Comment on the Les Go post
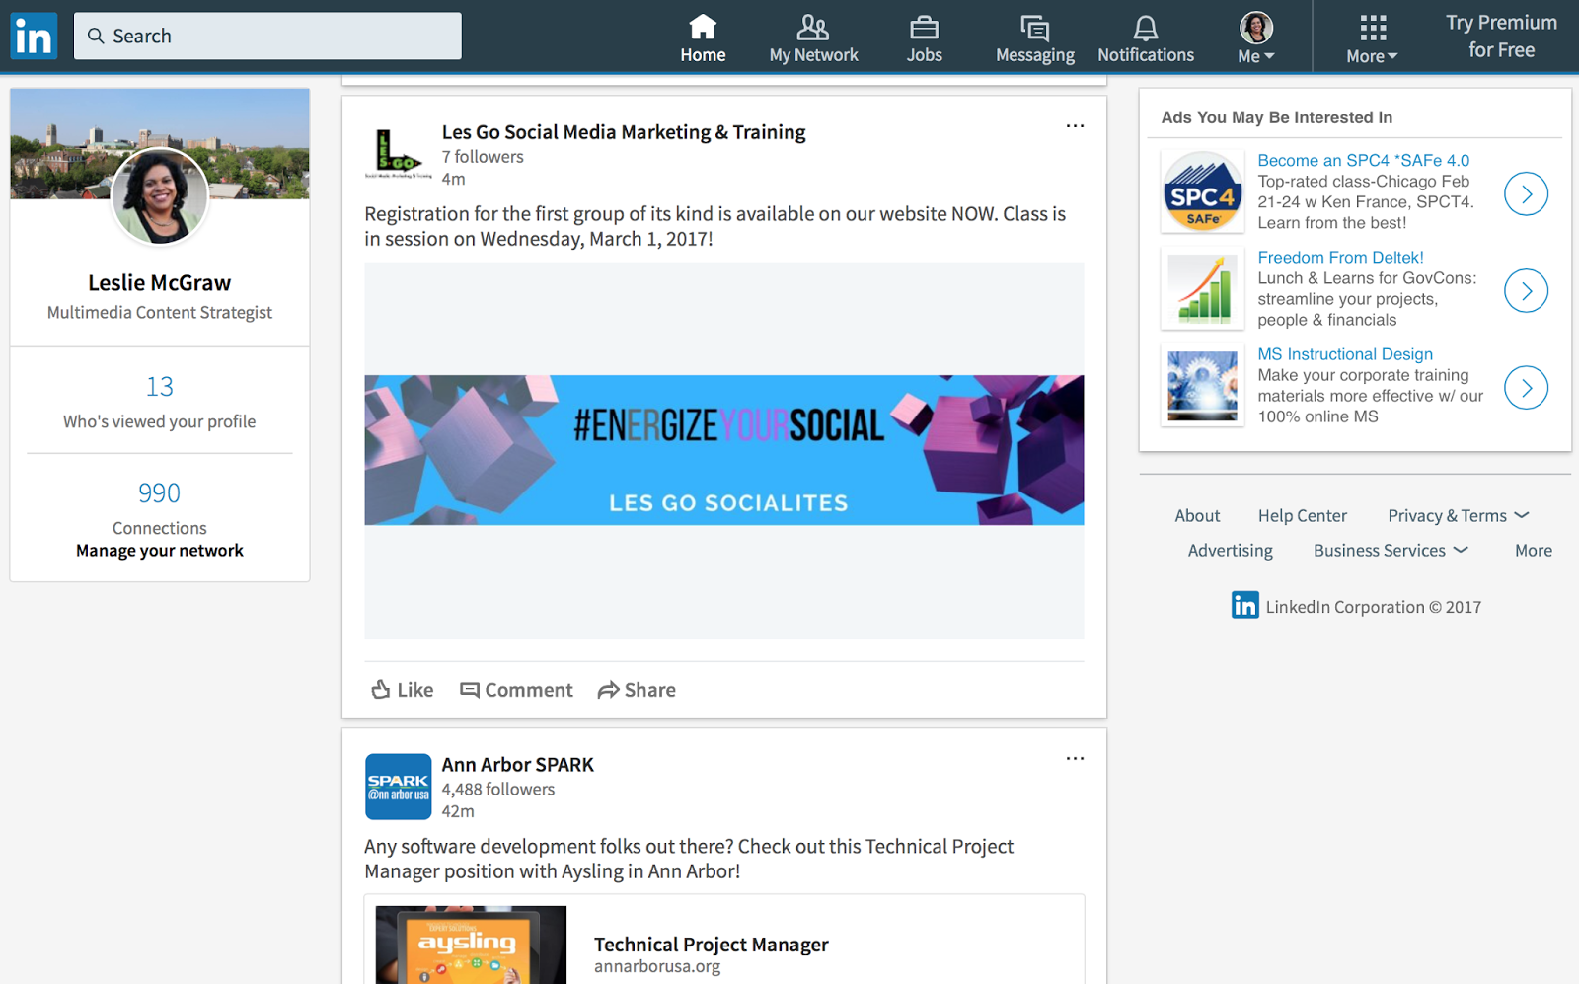Viewport: 1579px width, 984px height. [x=516, y=689]
